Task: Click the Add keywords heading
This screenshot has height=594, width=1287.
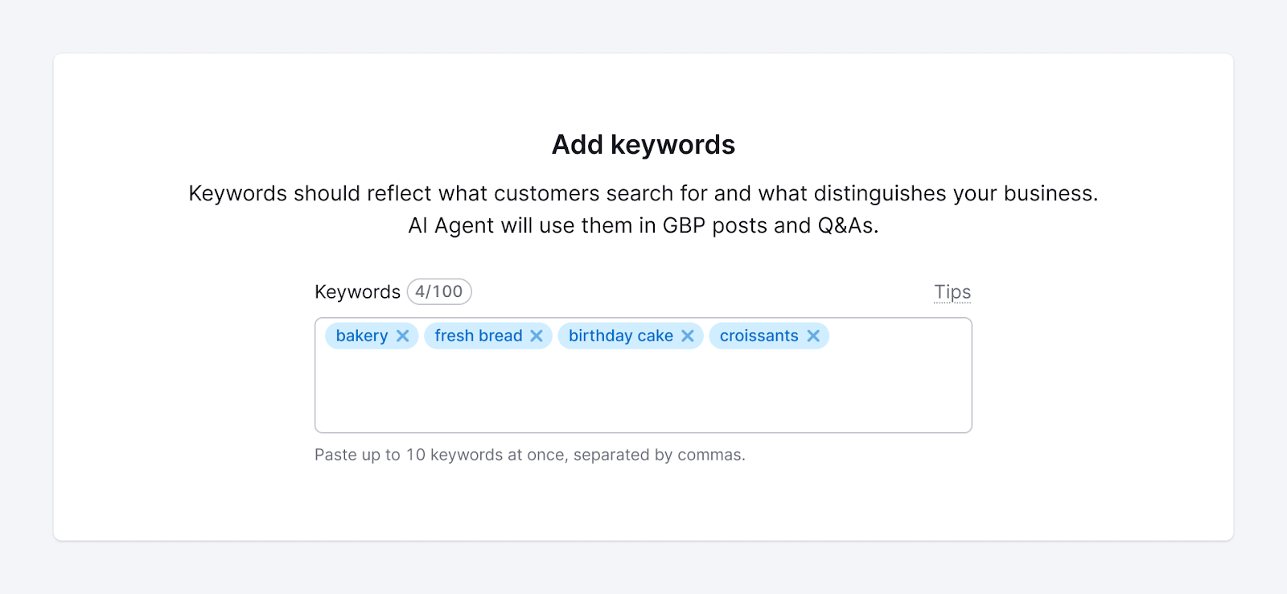Action: click(x=643, y=145)
